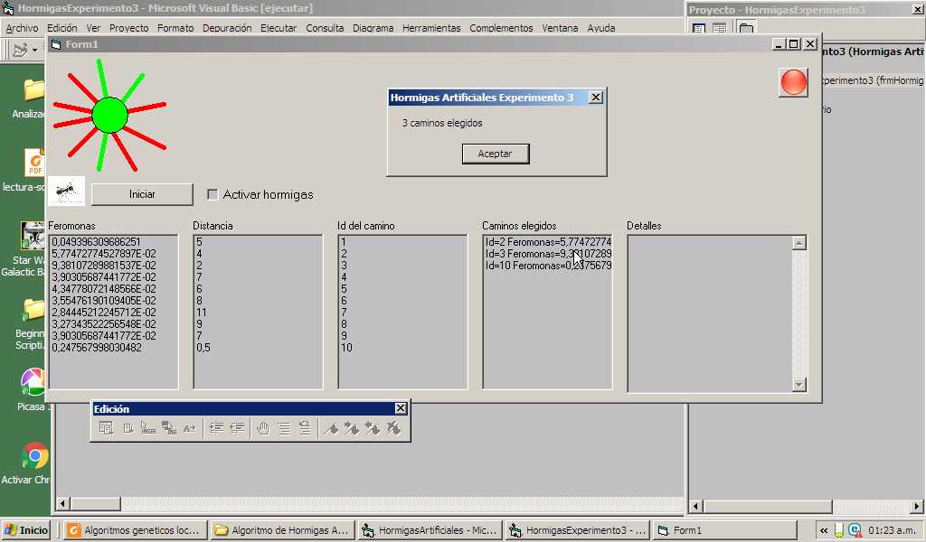Click Toggle Bookmark flag icon
926x542 pixels.
[x=331, y=428]
